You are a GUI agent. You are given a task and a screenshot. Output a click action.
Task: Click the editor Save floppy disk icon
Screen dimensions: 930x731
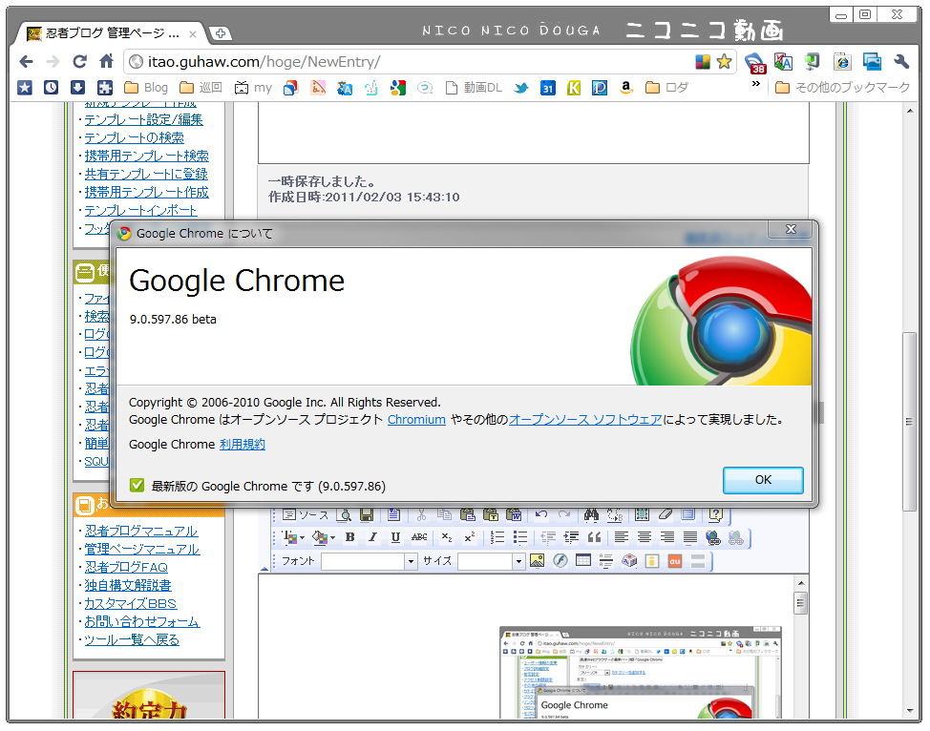(367, 514)
